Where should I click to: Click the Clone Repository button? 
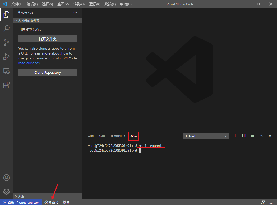coord(48,72)
